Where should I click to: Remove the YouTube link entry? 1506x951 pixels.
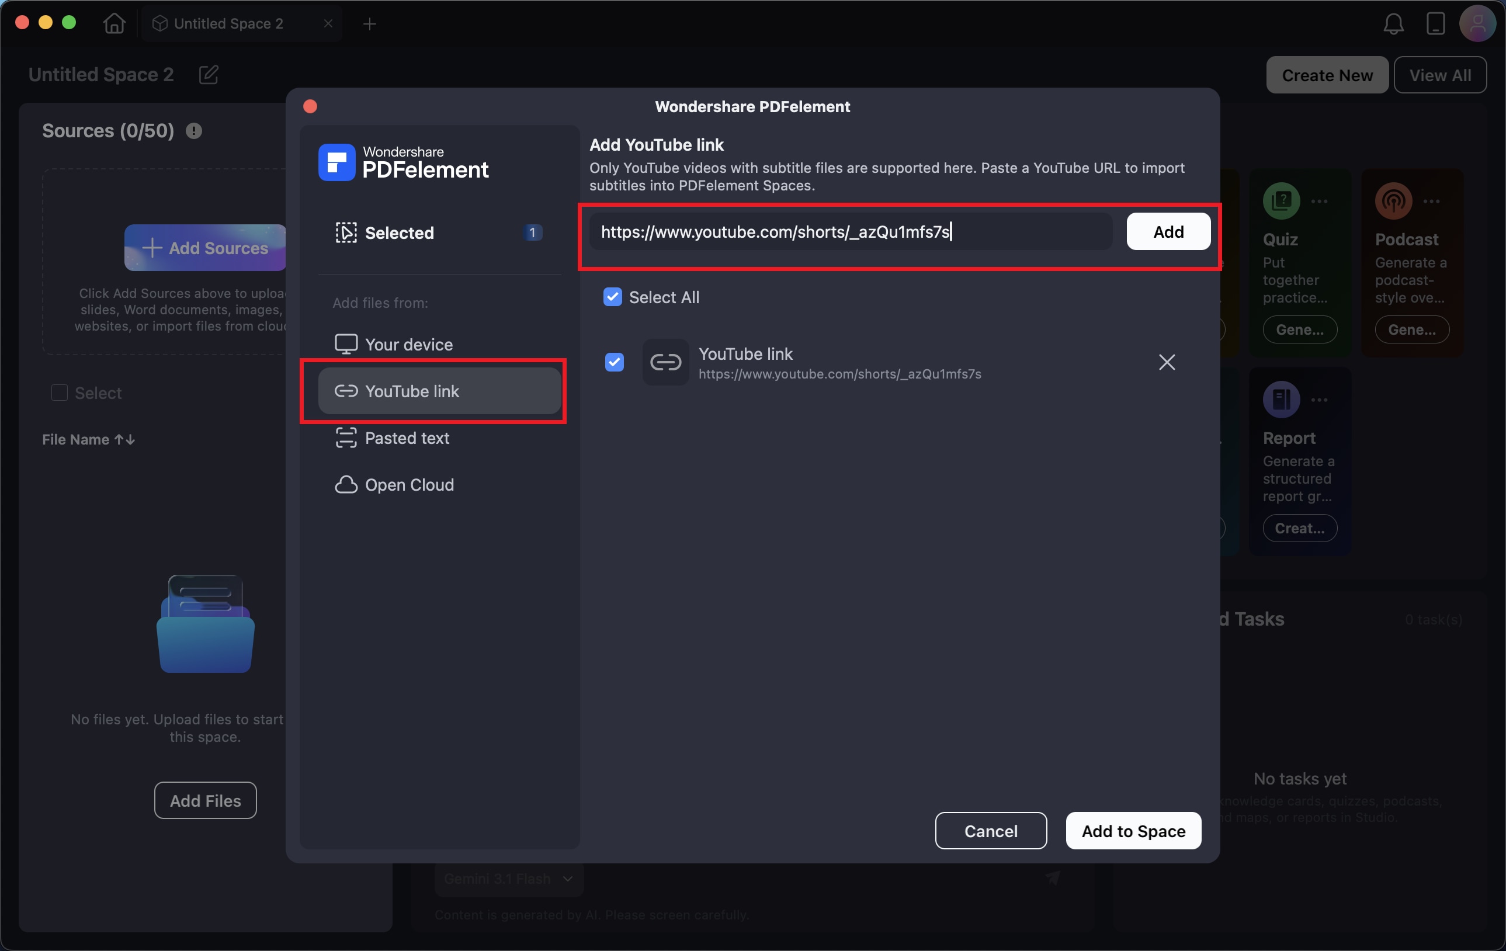(x=1167, y=362)
